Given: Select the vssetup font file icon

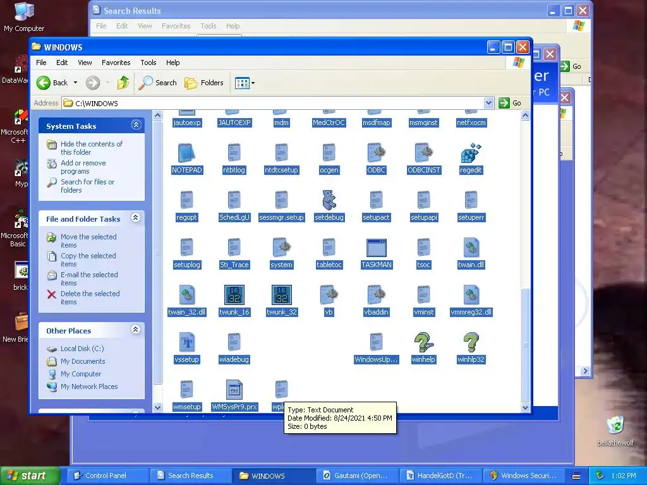Looking at the screenshot, I should click(x=186, y=343).
